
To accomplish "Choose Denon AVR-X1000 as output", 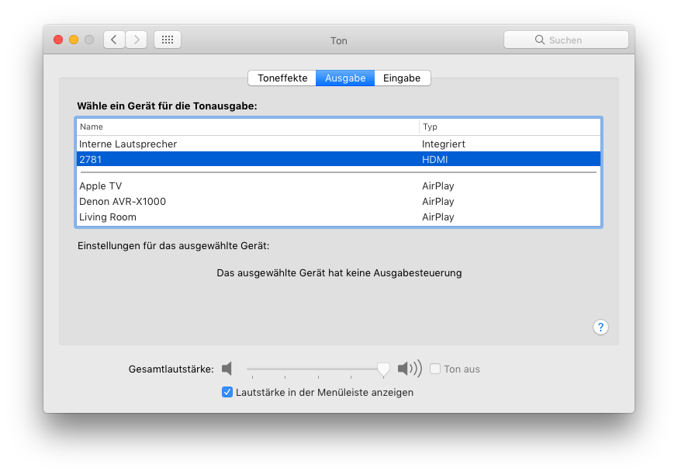I will (x=338, y=201).
